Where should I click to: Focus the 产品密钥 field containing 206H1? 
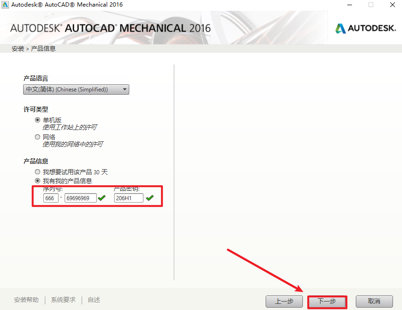129,198
